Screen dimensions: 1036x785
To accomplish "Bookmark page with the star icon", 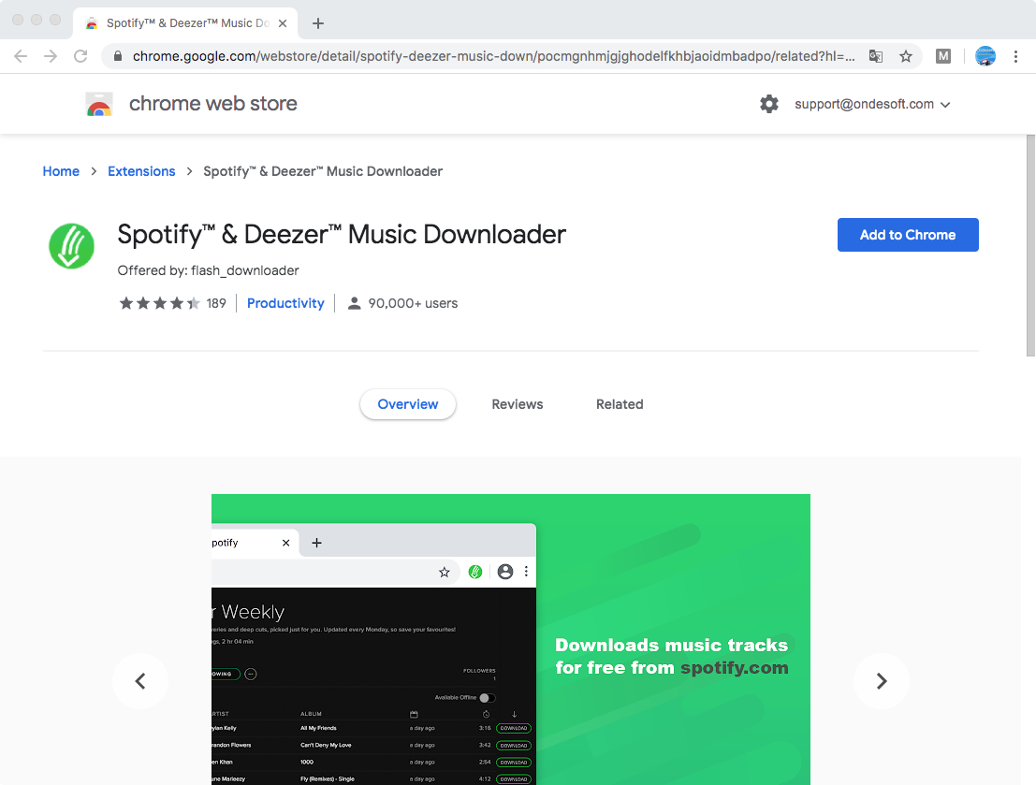I will click(906, 56).
